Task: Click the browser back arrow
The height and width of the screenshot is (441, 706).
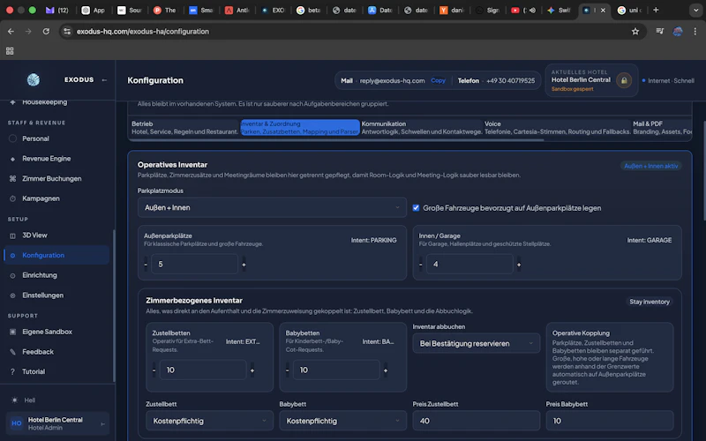Action: 11,32
